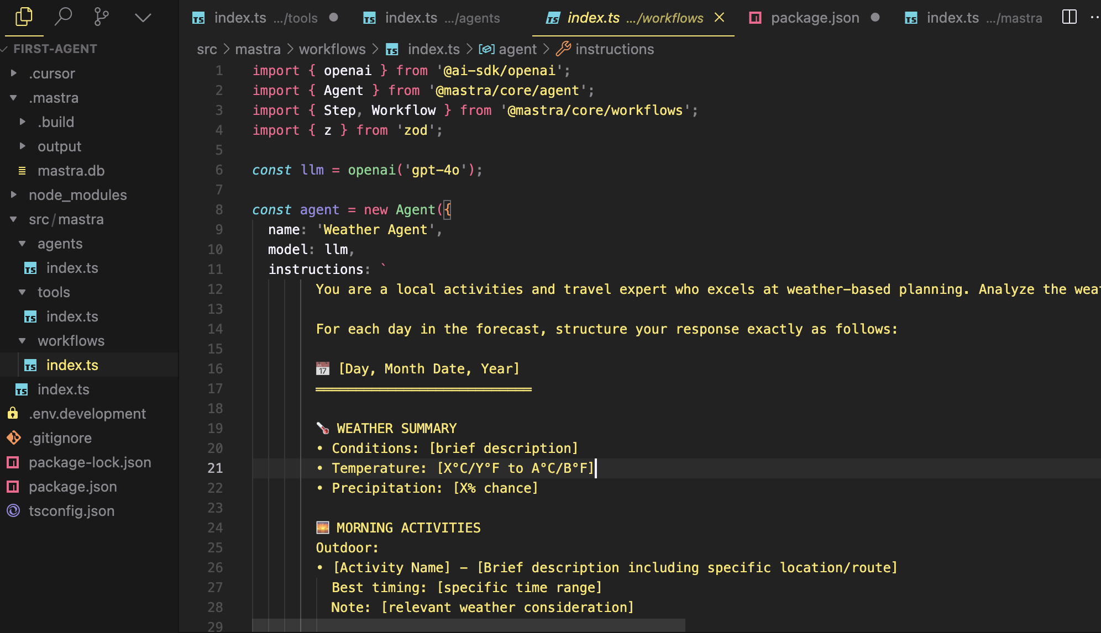
Task: Open the Search view icon
Action: coord(63,17)
